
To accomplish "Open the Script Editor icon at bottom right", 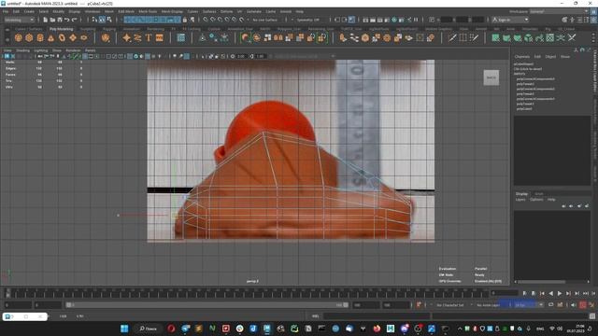I will point(591,316).
